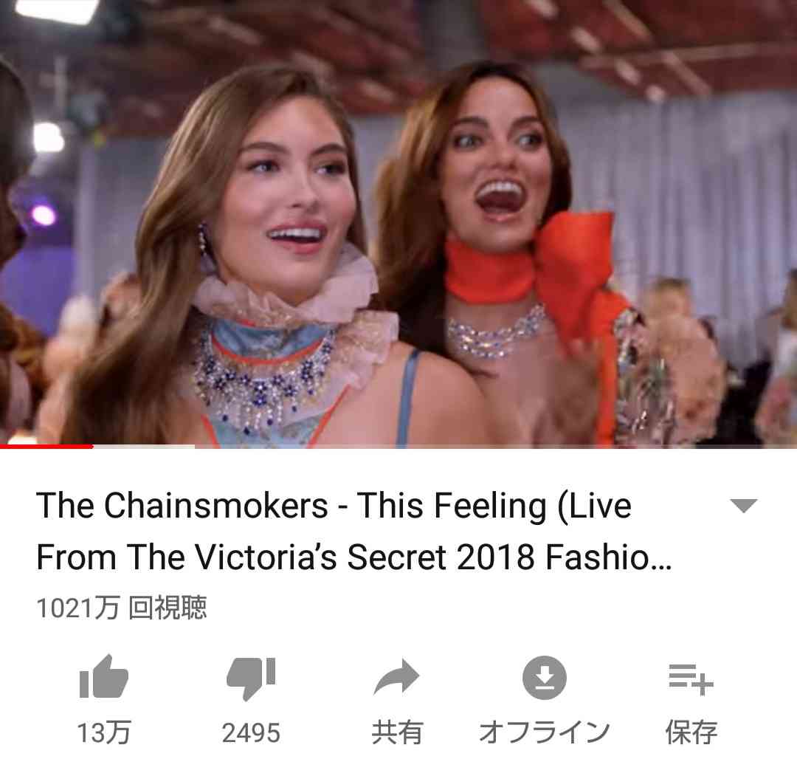Tap the 共有 share label
797x759 pixels.
[x=397, y=732]
